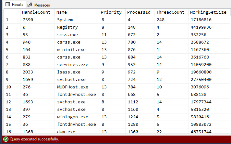Click the 'Query executed successfully.' status text
231x144 pixels.
tap(34, 139)
